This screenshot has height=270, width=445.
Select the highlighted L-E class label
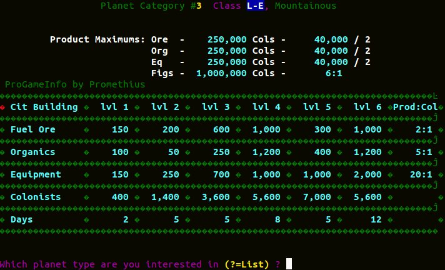[x=257, y=6]
